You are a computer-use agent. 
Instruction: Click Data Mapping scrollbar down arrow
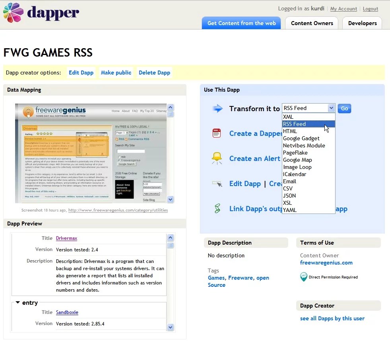tap(171, 200)
